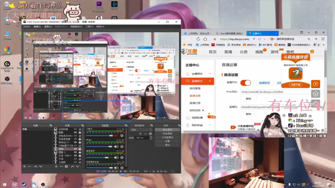Open 分类 in Douyu top navigation
The image size is (335, 188).
(x=243, y=52)
